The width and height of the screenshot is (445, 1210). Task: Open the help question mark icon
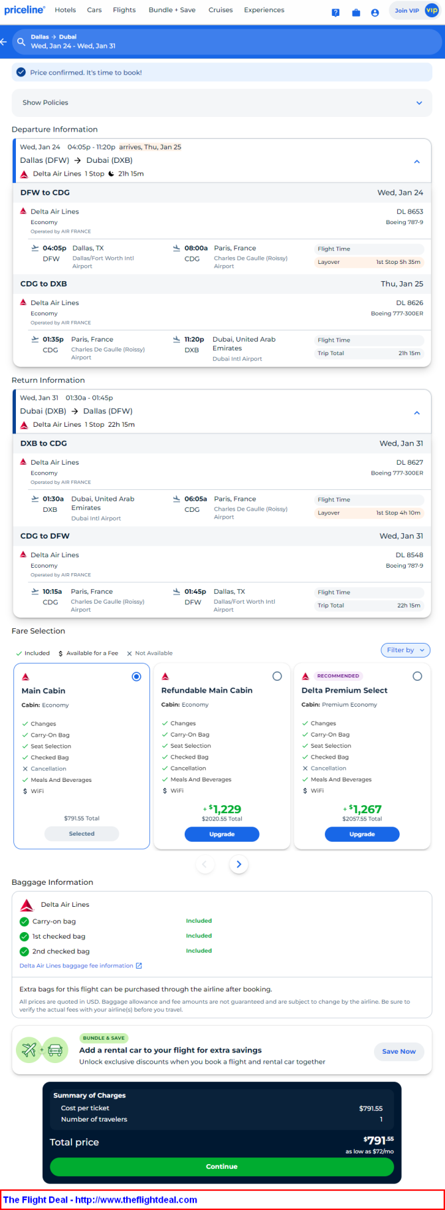pyautogui.click(x=336, y=13)
